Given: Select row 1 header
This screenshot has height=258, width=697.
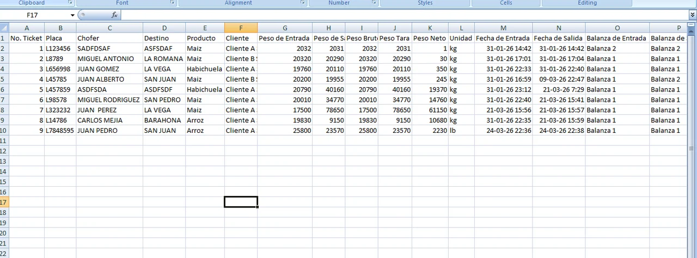Looking at the screenshot, I should [5, 38].
